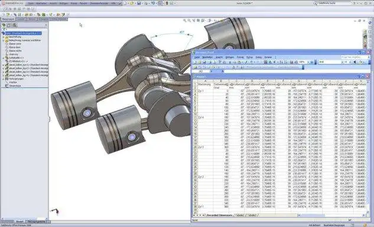Click cell Zyl 4 in column A

point(201,117)
